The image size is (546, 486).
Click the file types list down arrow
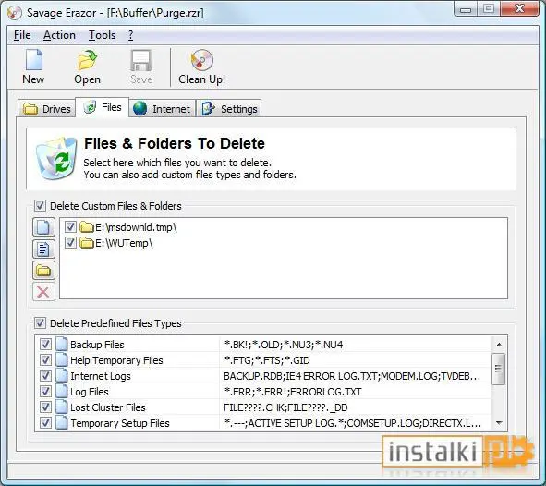499,423
